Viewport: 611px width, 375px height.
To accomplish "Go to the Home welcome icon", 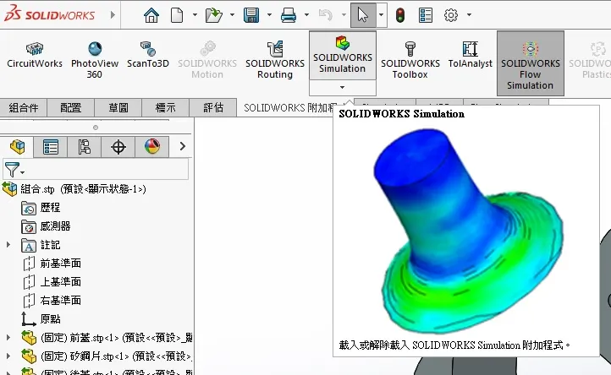I will pyautogui.click(x=151, y=15).
